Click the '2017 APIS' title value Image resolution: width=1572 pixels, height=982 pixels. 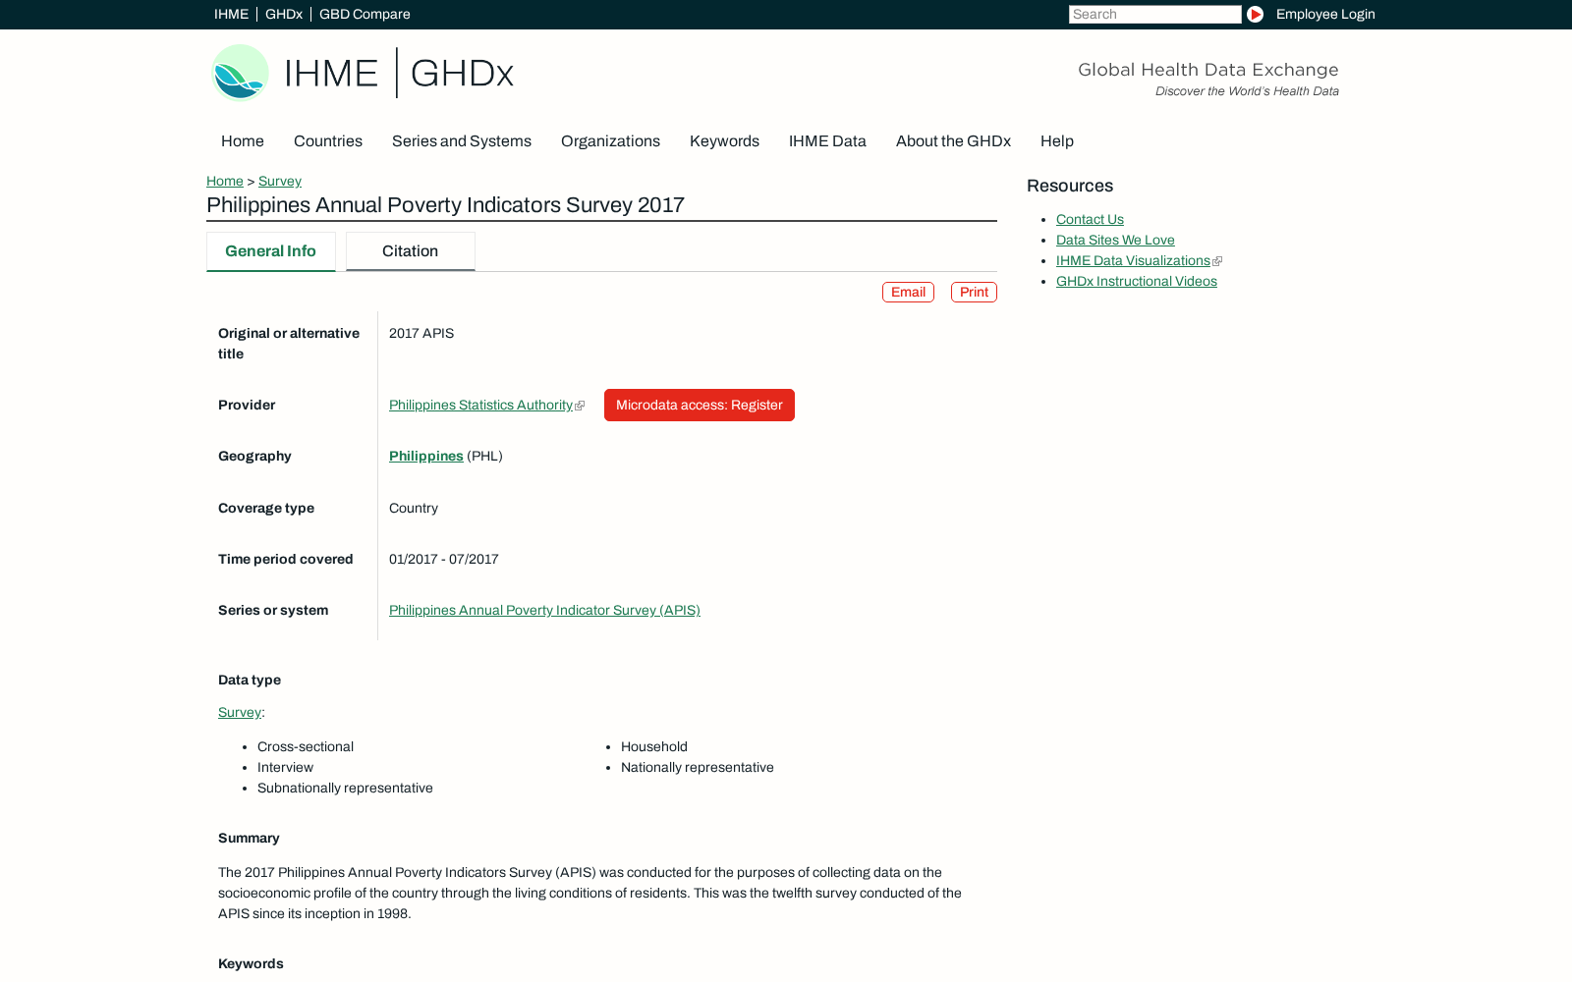(x=421, y=334)
